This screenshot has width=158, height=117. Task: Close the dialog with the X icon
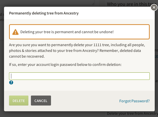[x=154, y=7]
